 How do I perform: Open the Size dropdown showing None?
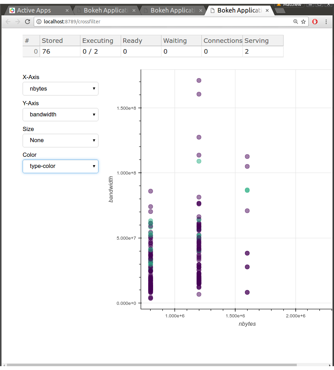(60, 140)
